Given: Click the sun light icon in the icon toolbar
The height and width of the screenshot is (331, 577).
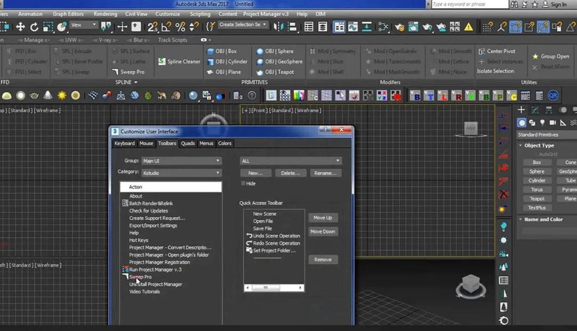Looking at the screenshot, I should 61,96.
